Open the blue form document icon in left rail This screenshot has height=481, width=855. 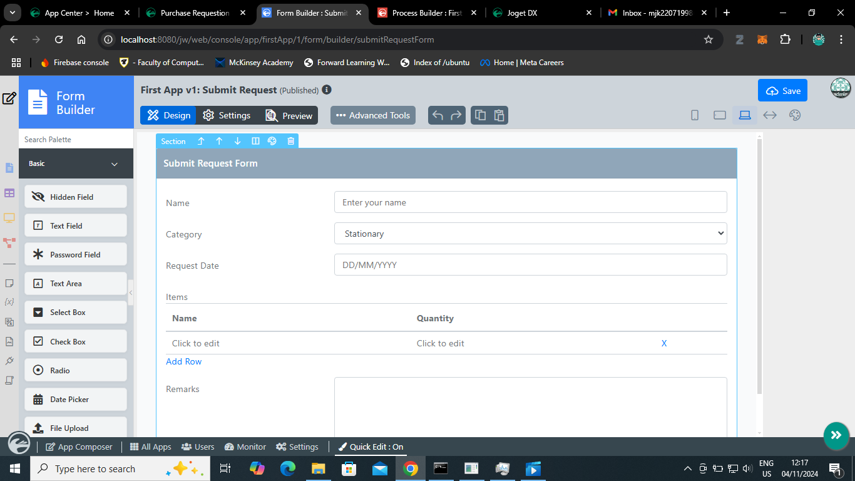[x=9, y=168]
